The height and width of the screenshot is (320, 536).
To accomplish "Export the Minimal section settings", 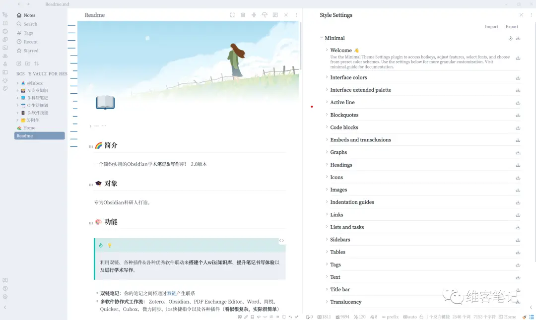I will click(518, 38).
